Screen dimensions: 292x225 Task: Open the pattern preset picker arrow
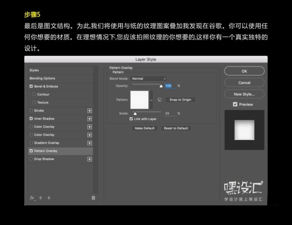click(151, 100)
